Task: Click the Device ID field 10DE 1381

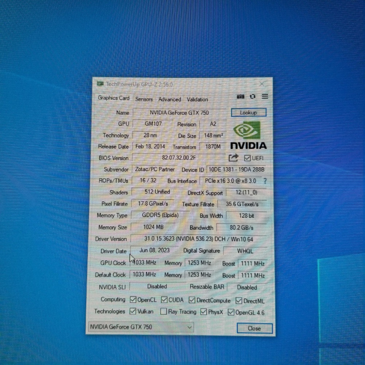Action: 237,169
